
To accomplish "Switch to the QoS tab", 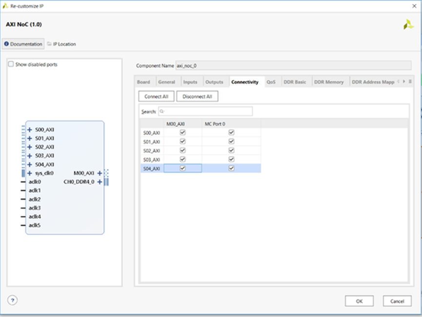I will point(271,82).
